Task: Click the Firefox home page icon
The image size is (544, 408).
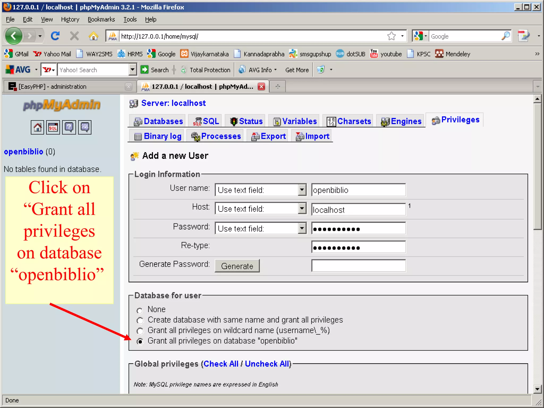Action: point(93,36)
